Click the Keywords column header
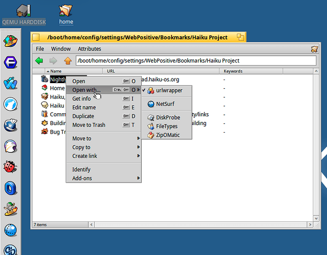 pyautogui.click(x=251, y=71)
